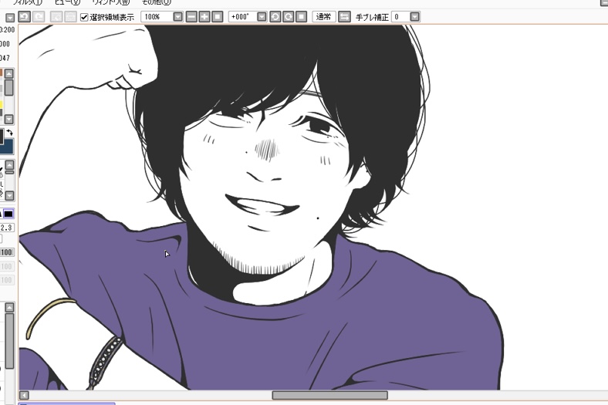Open the 100% zoom dropdown arrow
Screen dimensions: 608x405
[177, 17]
